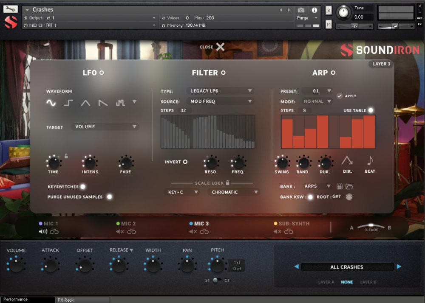Expand the Chromatic scale dropdown
The height and width of the screenshot is (303, 425).
[233, 192]
